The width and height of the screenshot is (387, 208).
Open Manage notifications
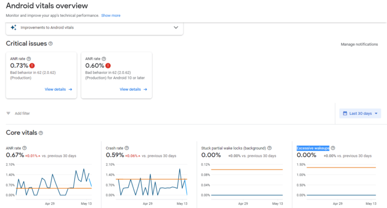tap(359, 44)
